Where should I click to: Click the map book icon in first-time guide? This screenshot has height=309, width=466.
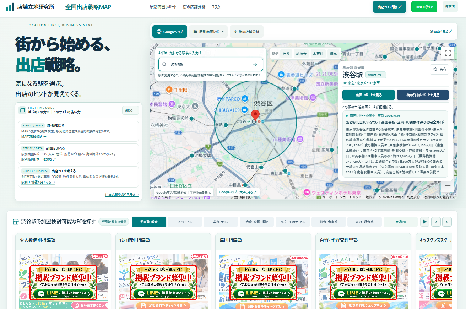point(22,110)
